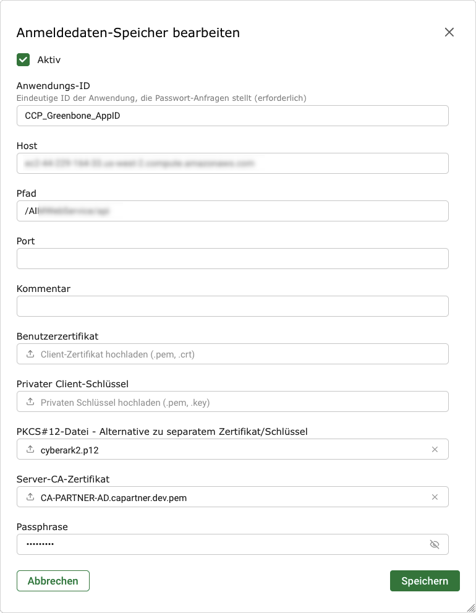Clear the Server-CA-Zertifikat file
The width and height of the screenshot is (476, 613).
(435, 497)
